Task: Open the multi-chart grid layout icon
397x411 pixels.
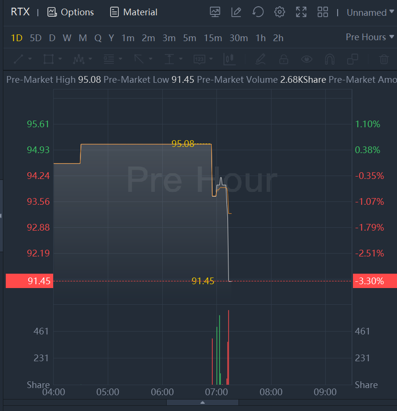Action: coord(323,12)
